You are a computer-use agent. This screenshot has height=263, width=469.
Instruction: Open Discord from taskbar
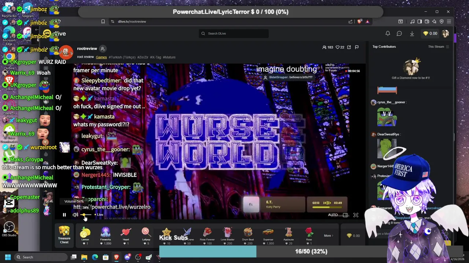tap(127, 257)
